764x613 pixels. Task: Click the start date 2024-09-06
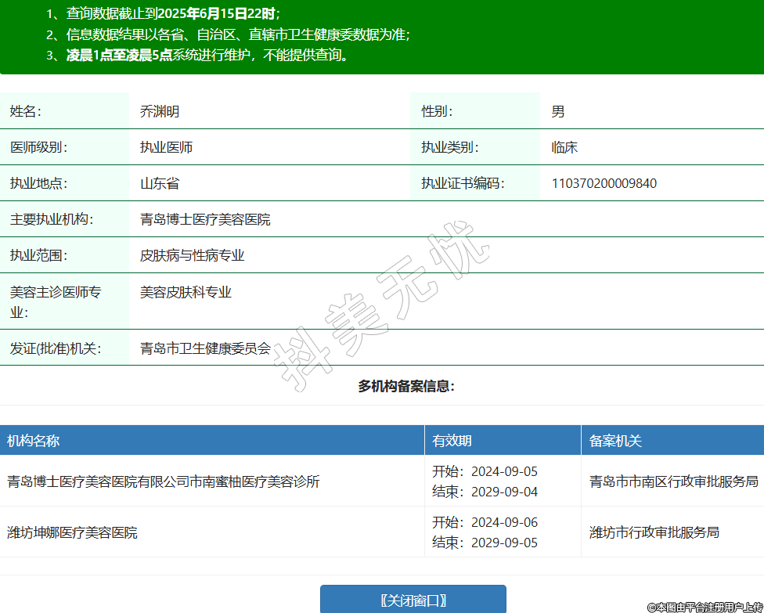(504, 522)
